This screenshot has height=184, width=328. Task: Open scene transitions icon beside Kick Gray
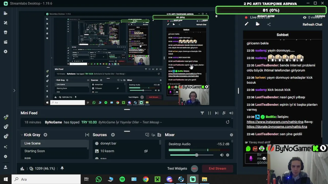[87, 135]
